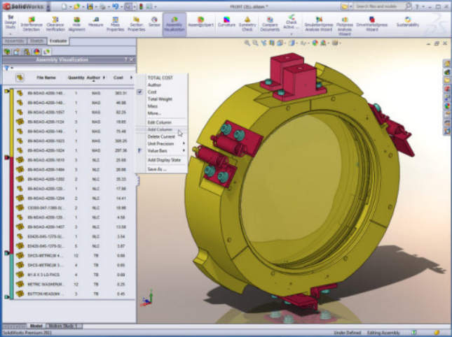Expand the arrow beside the Cost column

[131, 78]
